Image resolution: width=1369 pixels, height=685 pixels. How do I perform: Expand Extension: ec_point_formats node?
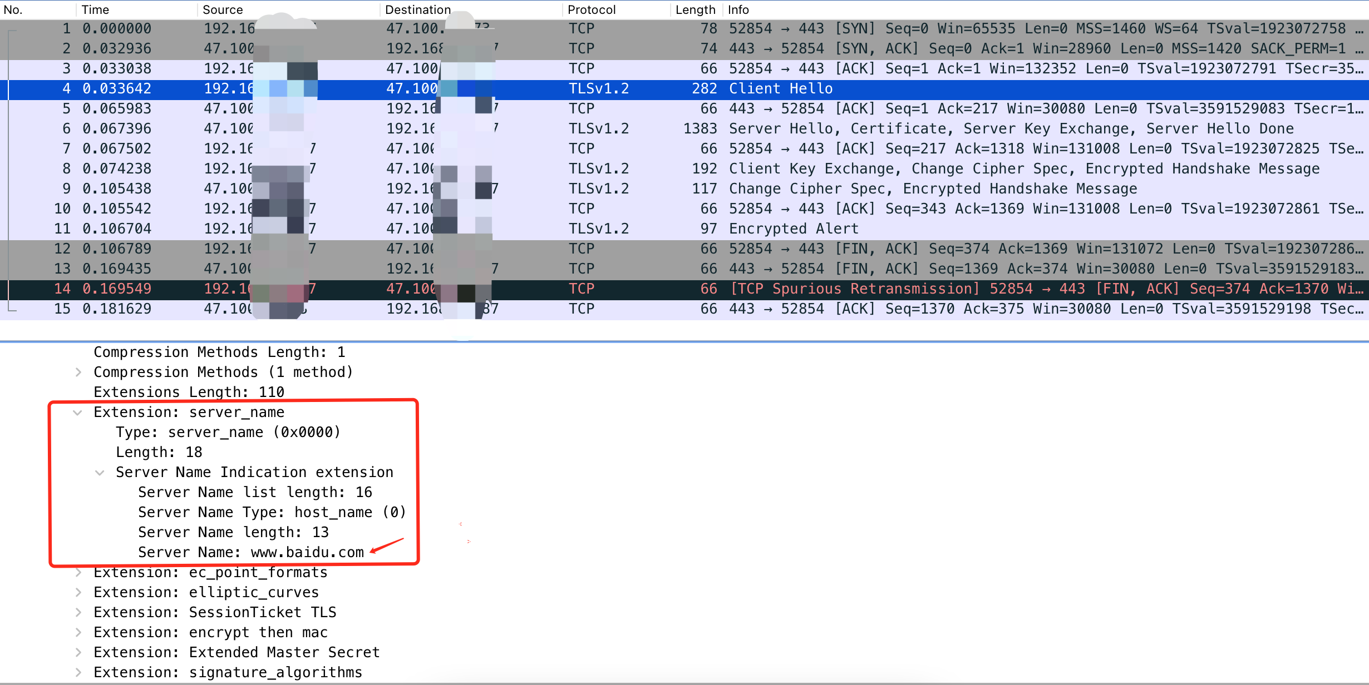[78, 573]
